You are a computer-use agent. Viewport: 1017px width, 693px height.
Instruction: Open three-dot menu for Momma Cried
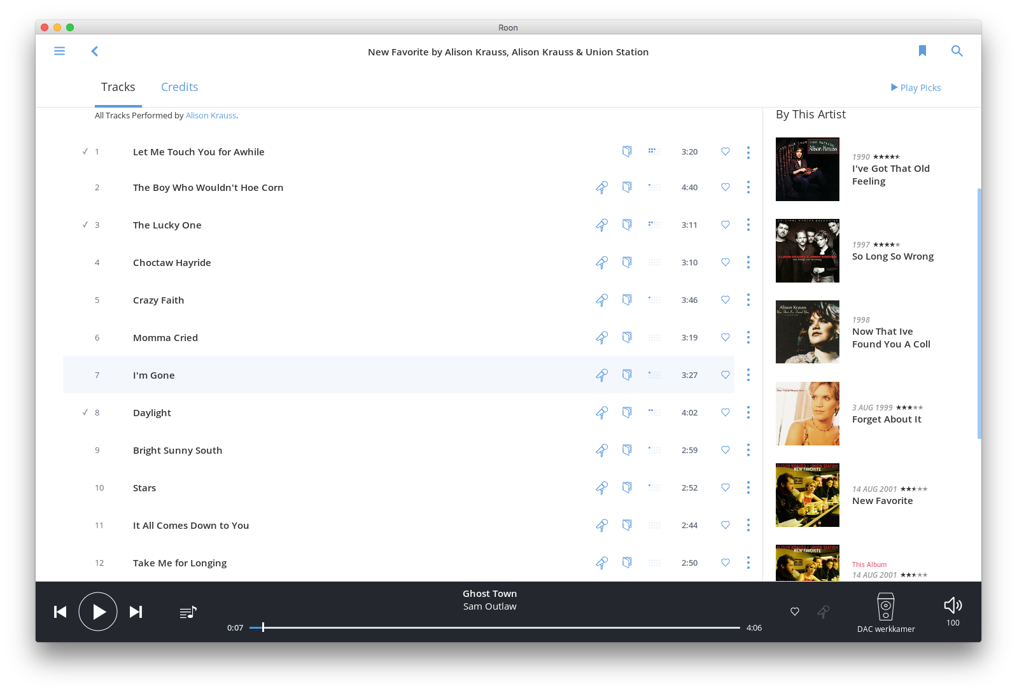[748, 337]
